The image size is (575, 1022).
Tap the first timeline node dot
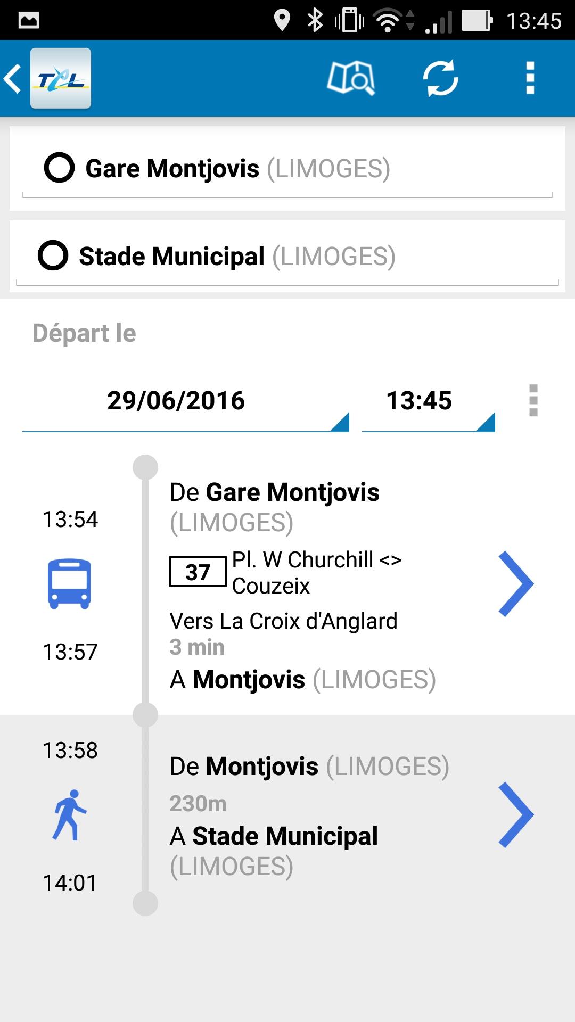tap(145, 467)
